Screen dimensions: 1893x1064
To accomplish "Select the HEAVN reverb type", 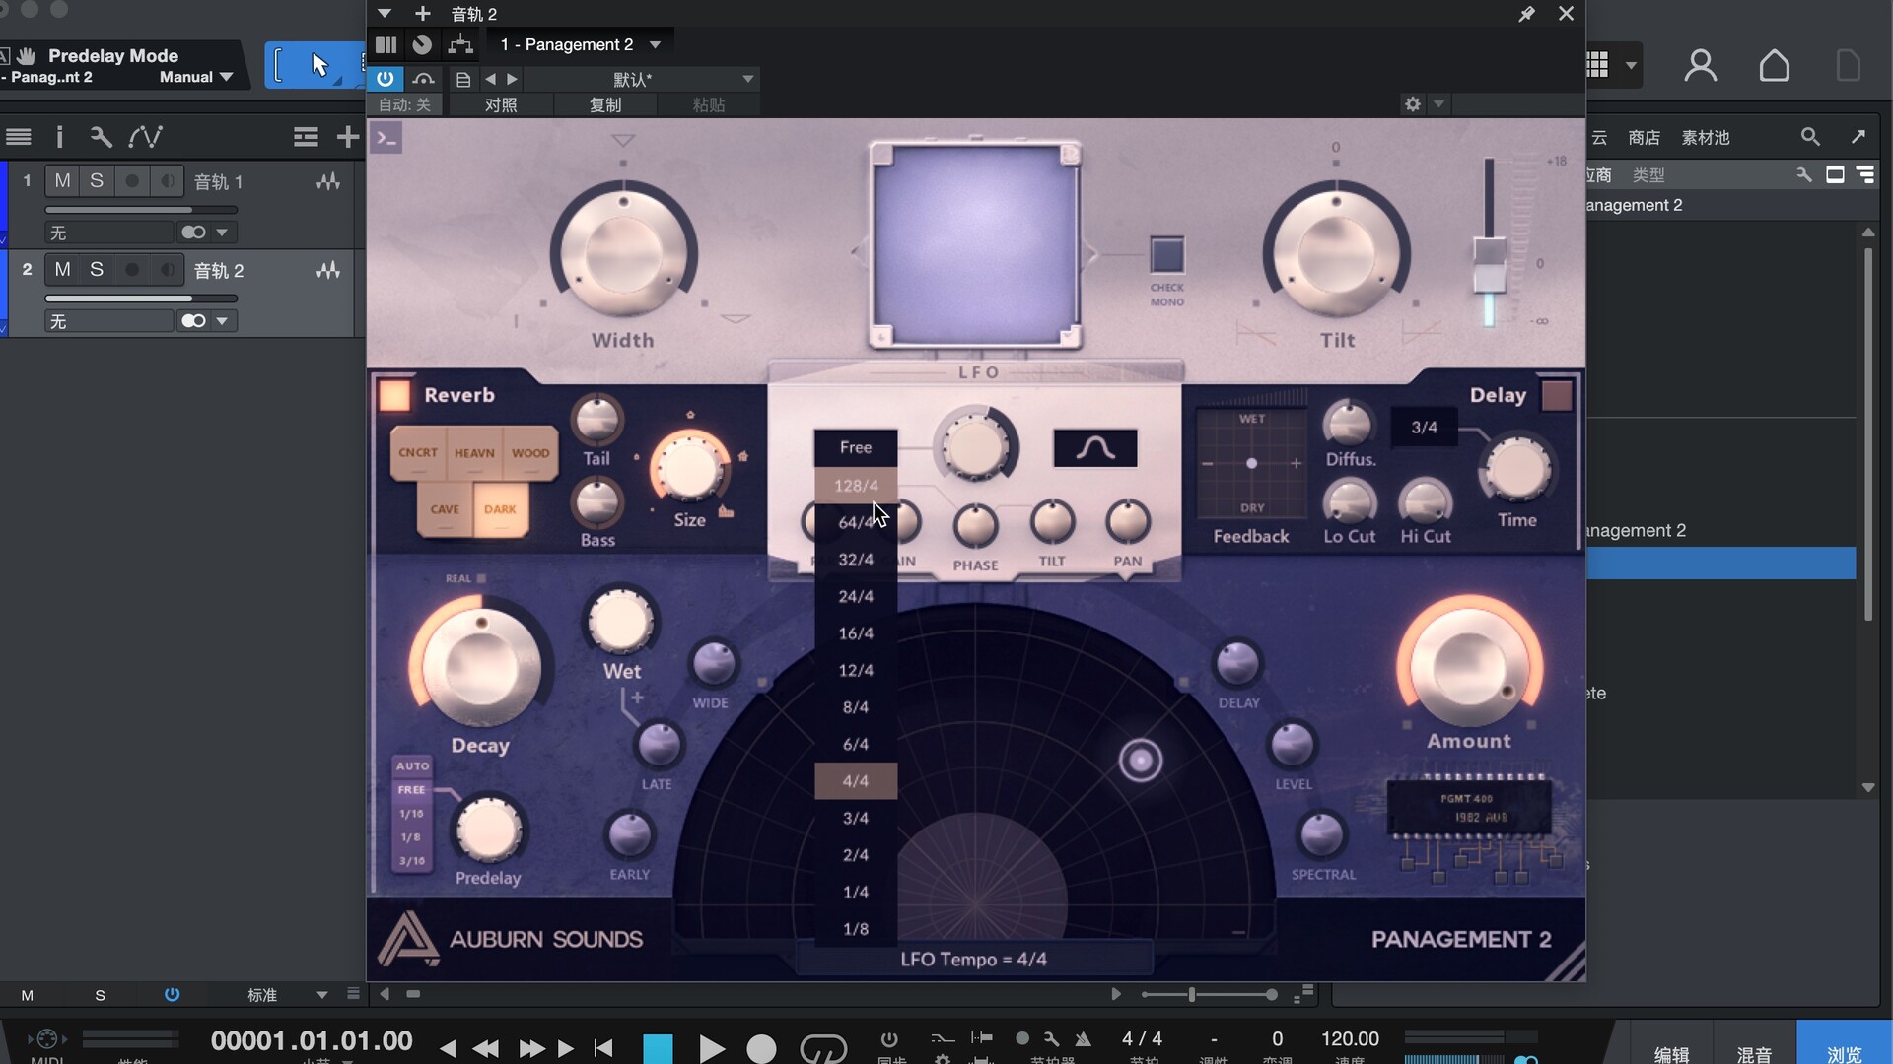I will click(474, 453).
